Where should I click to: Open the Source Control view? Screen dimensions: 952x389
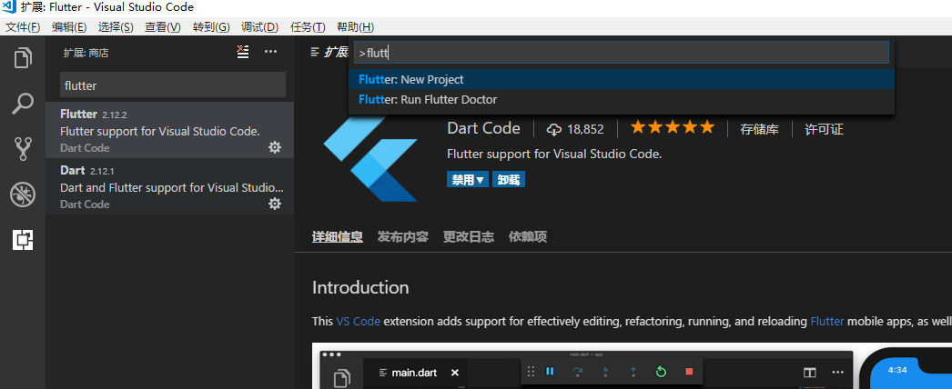(x=23, y=148)
